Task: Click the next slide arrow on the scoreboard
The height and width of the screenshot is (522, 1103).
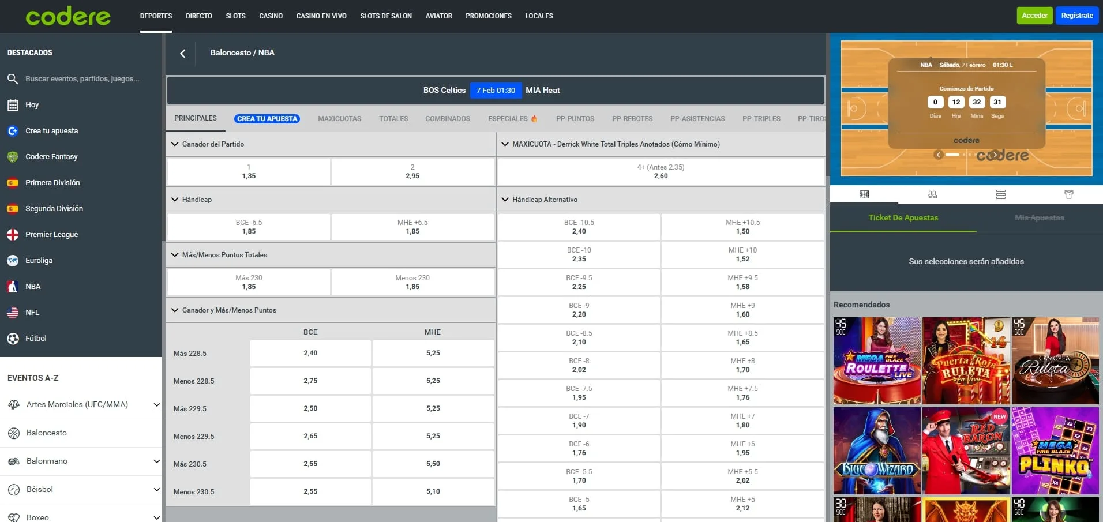Action: (995, 155)
